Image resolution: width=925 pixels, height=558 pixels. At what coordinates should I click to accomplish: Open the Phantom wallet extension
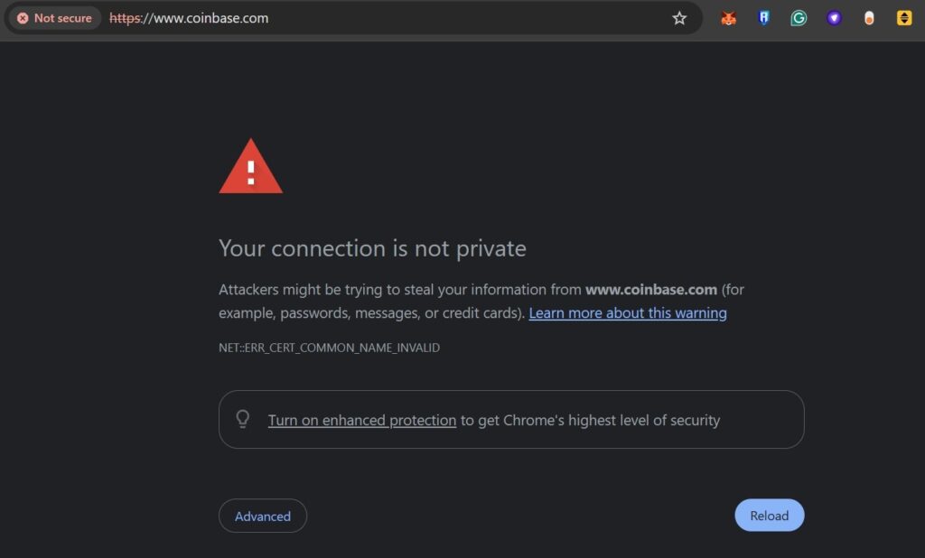pyautogui.click(x=834, y=17)
